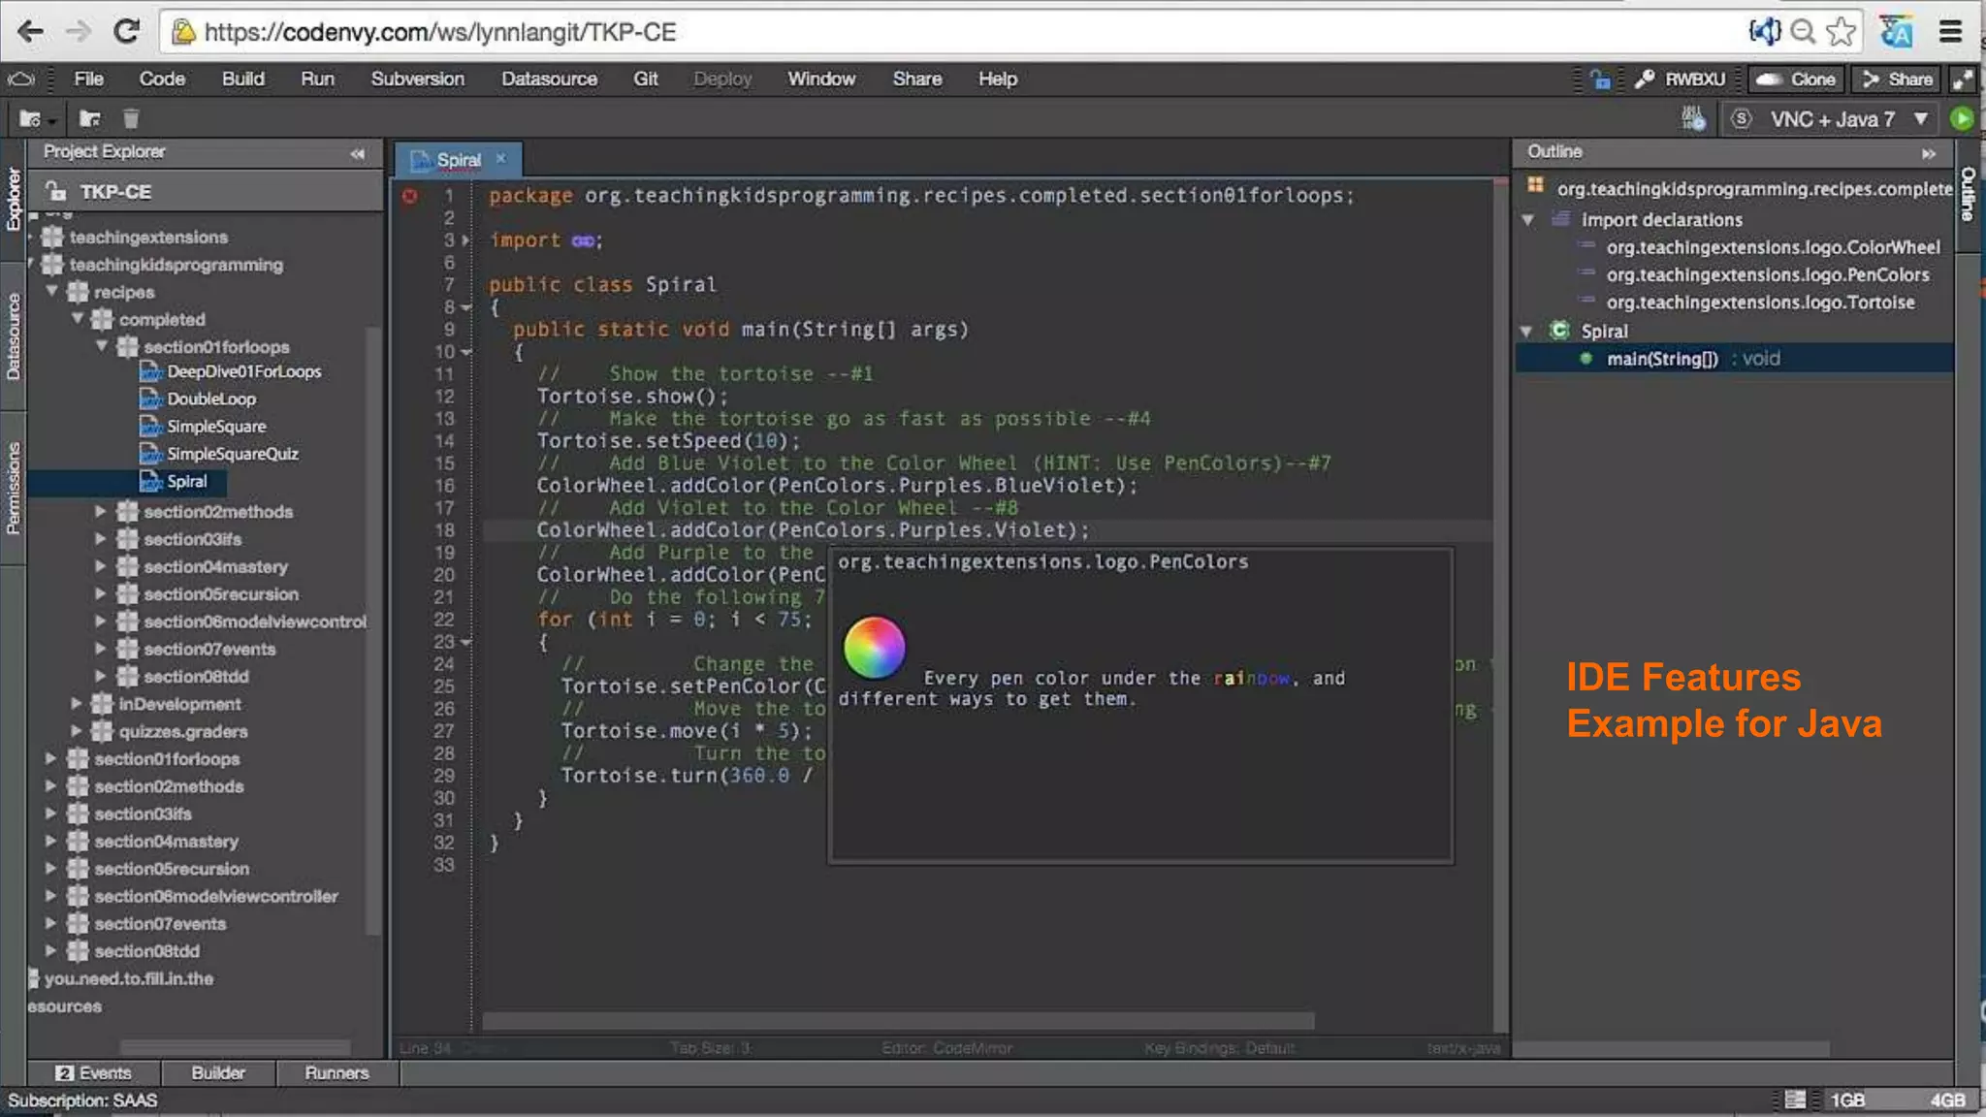
Task: Unfold the import block on line 3
Action: click(466, 240)
